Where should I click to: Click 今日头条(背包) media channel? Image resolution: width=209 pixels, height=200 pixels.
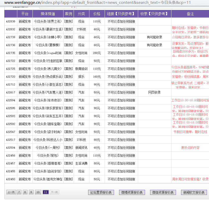(x=48, y=155)
